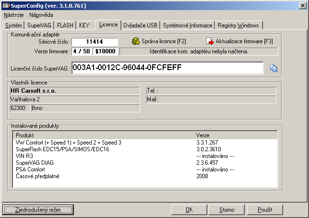Open the Registry Windows tab
Image resolution: width=309 pixels, height=218 pixels.
point(238,25)
